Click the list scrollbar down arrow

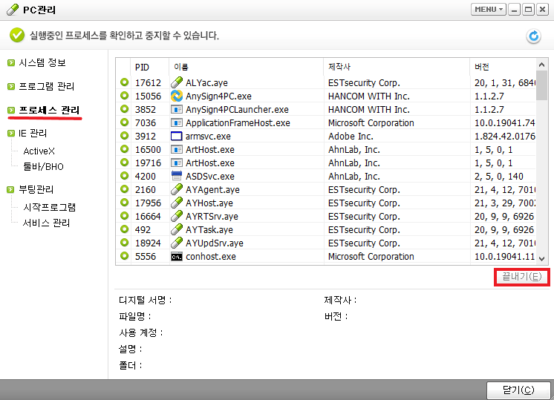point(541,259)
